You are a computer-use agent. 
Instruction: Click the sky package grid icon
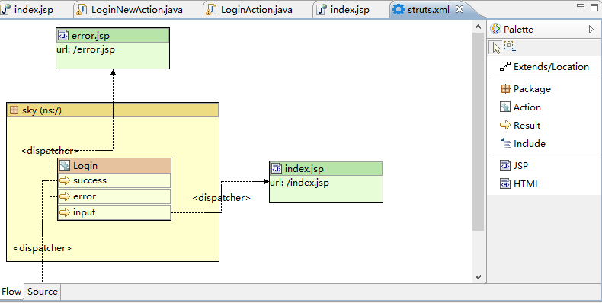(14, 110)
